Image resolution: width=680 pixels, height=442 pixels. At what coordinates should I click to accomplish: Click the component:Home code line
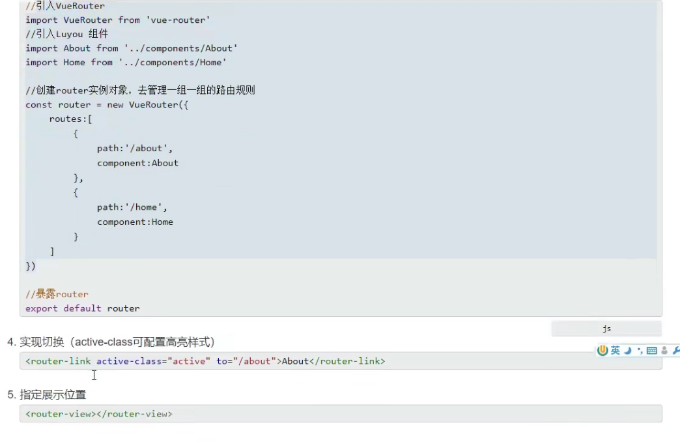(135, 222)
